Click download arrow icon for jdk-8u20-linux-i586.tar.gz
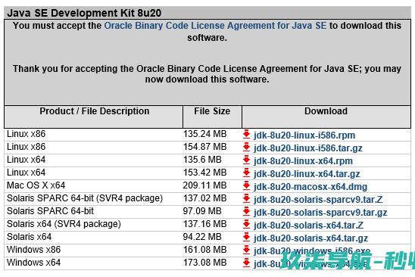The width and height of the screenshot is (415, 277). tap(246, 147)
